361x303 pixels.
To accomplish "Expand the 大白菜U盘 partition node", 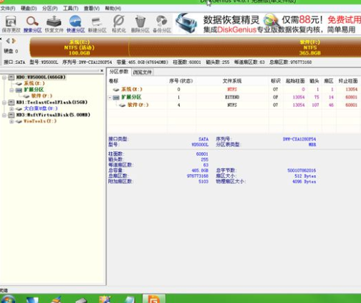I will point(11,108).
